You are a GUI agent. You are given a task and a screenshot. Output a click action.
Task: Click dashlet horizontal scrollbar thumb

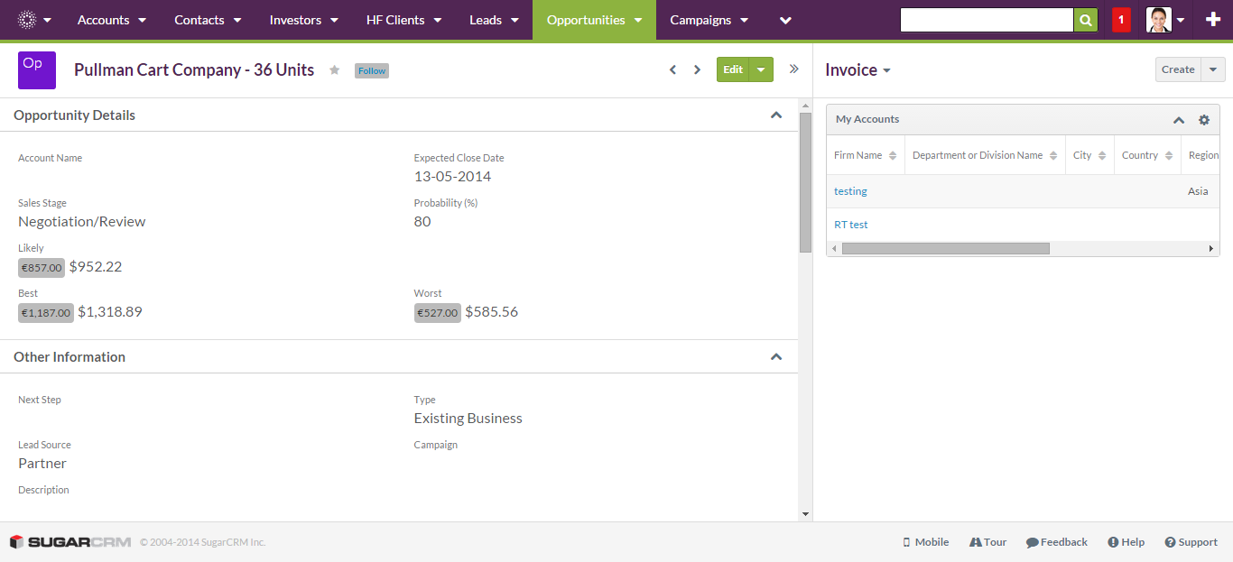946,248
